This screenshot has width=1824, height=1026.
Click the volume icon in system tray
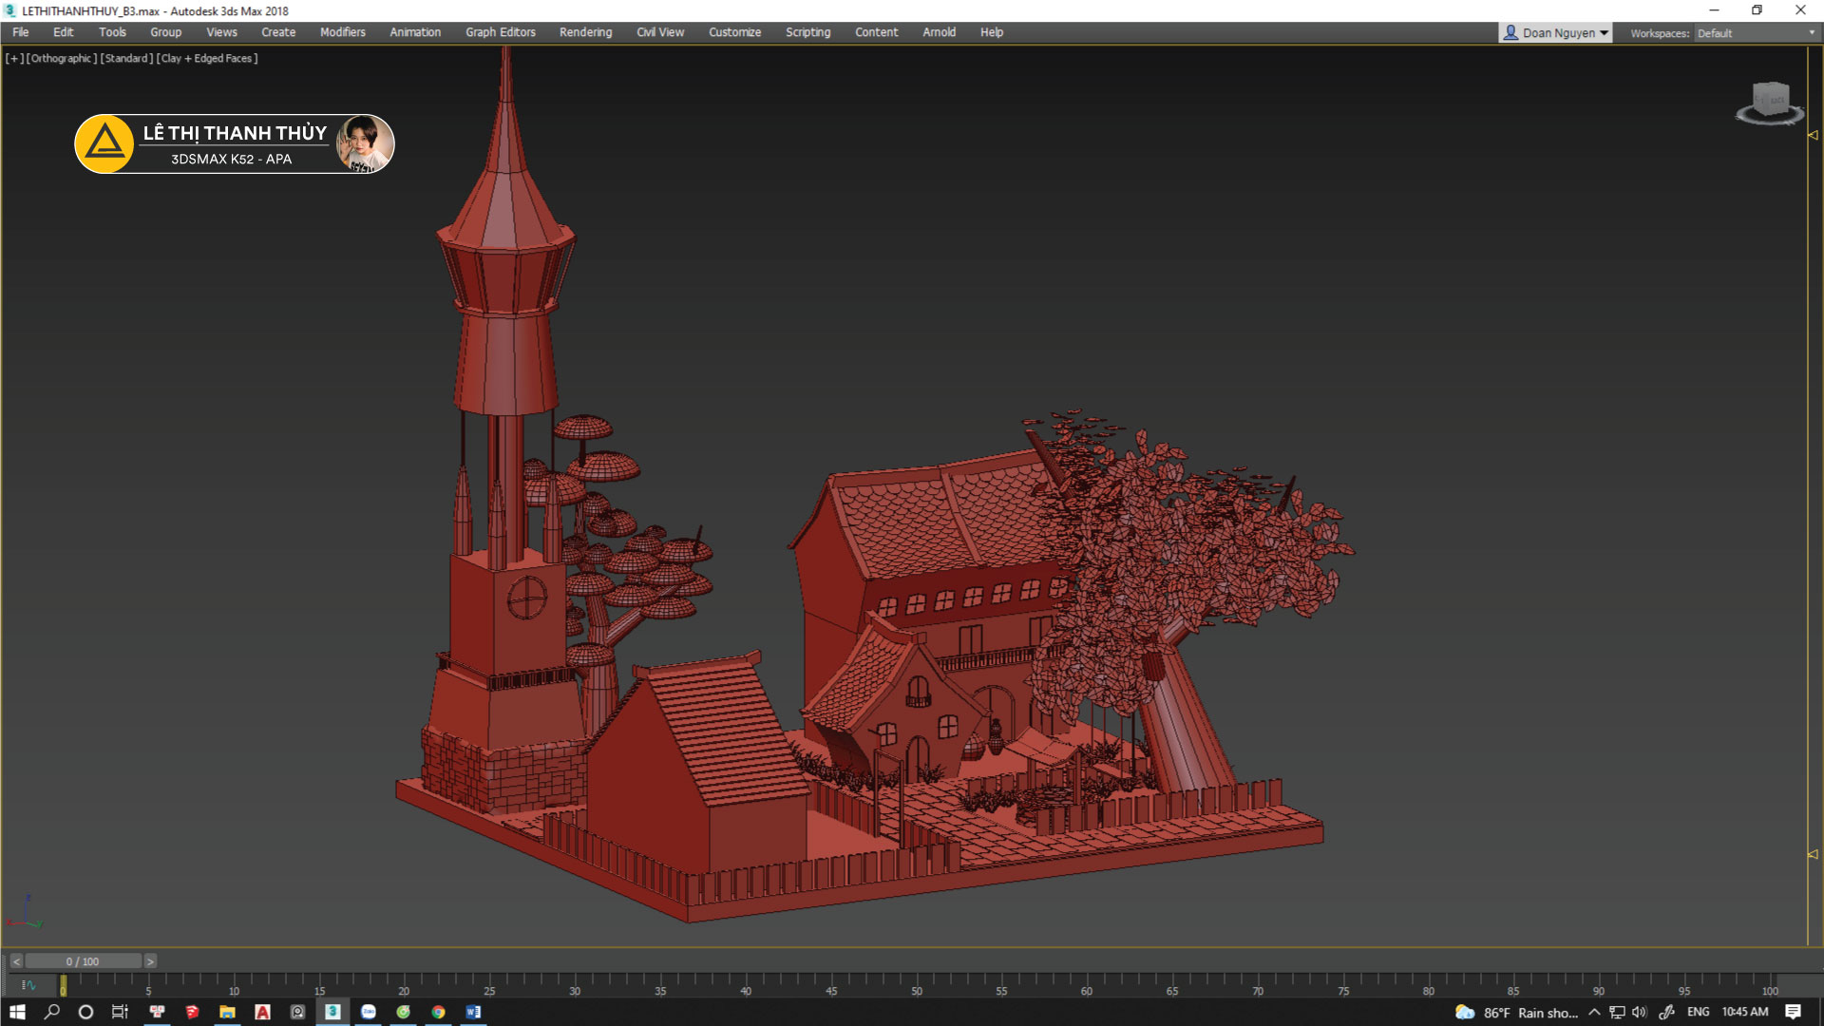click(1639, 1012)
